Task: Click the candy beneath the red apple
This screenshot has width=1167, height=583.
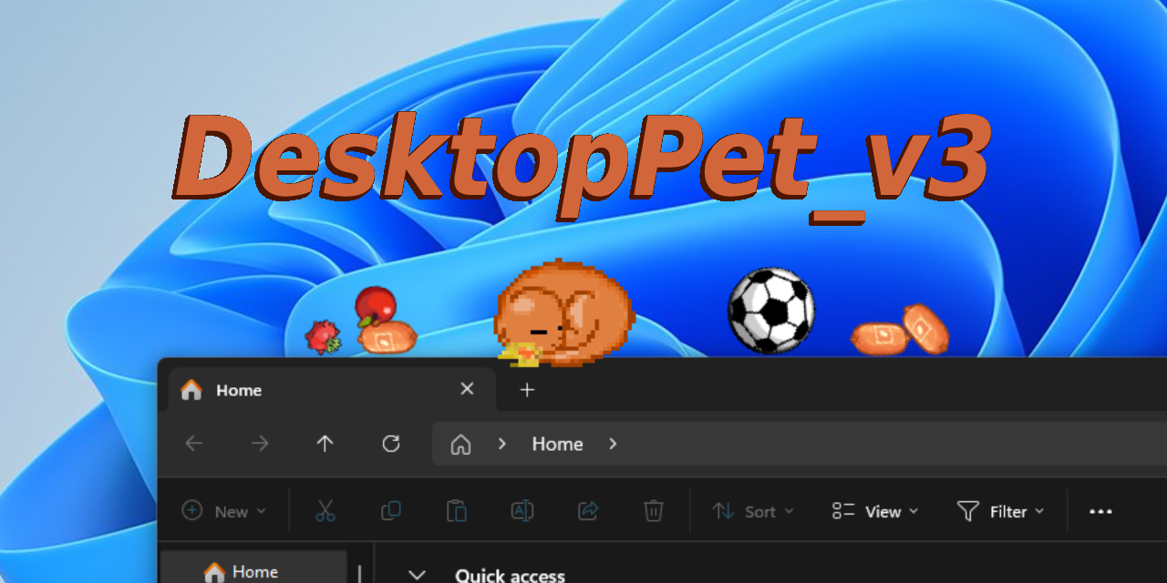Action: pos(387,338)
